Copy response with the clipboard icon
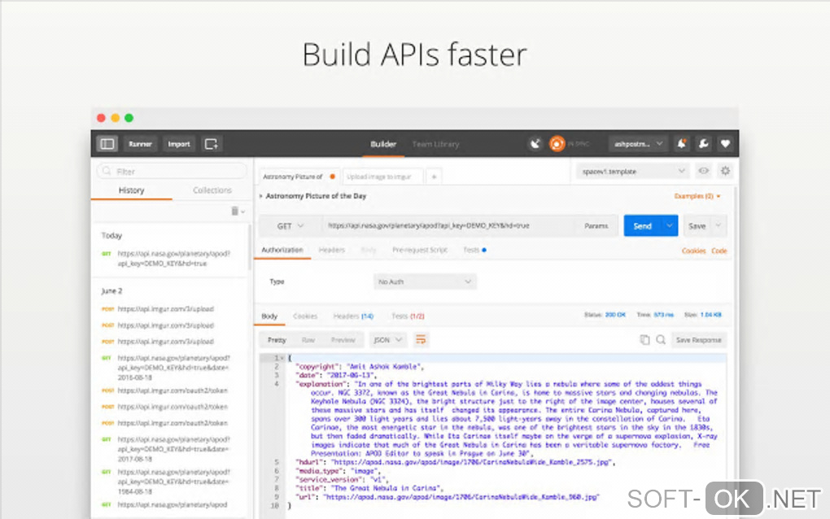Image resolution: width=830 pixels, height=519 pixels. (x=644, y=340)
